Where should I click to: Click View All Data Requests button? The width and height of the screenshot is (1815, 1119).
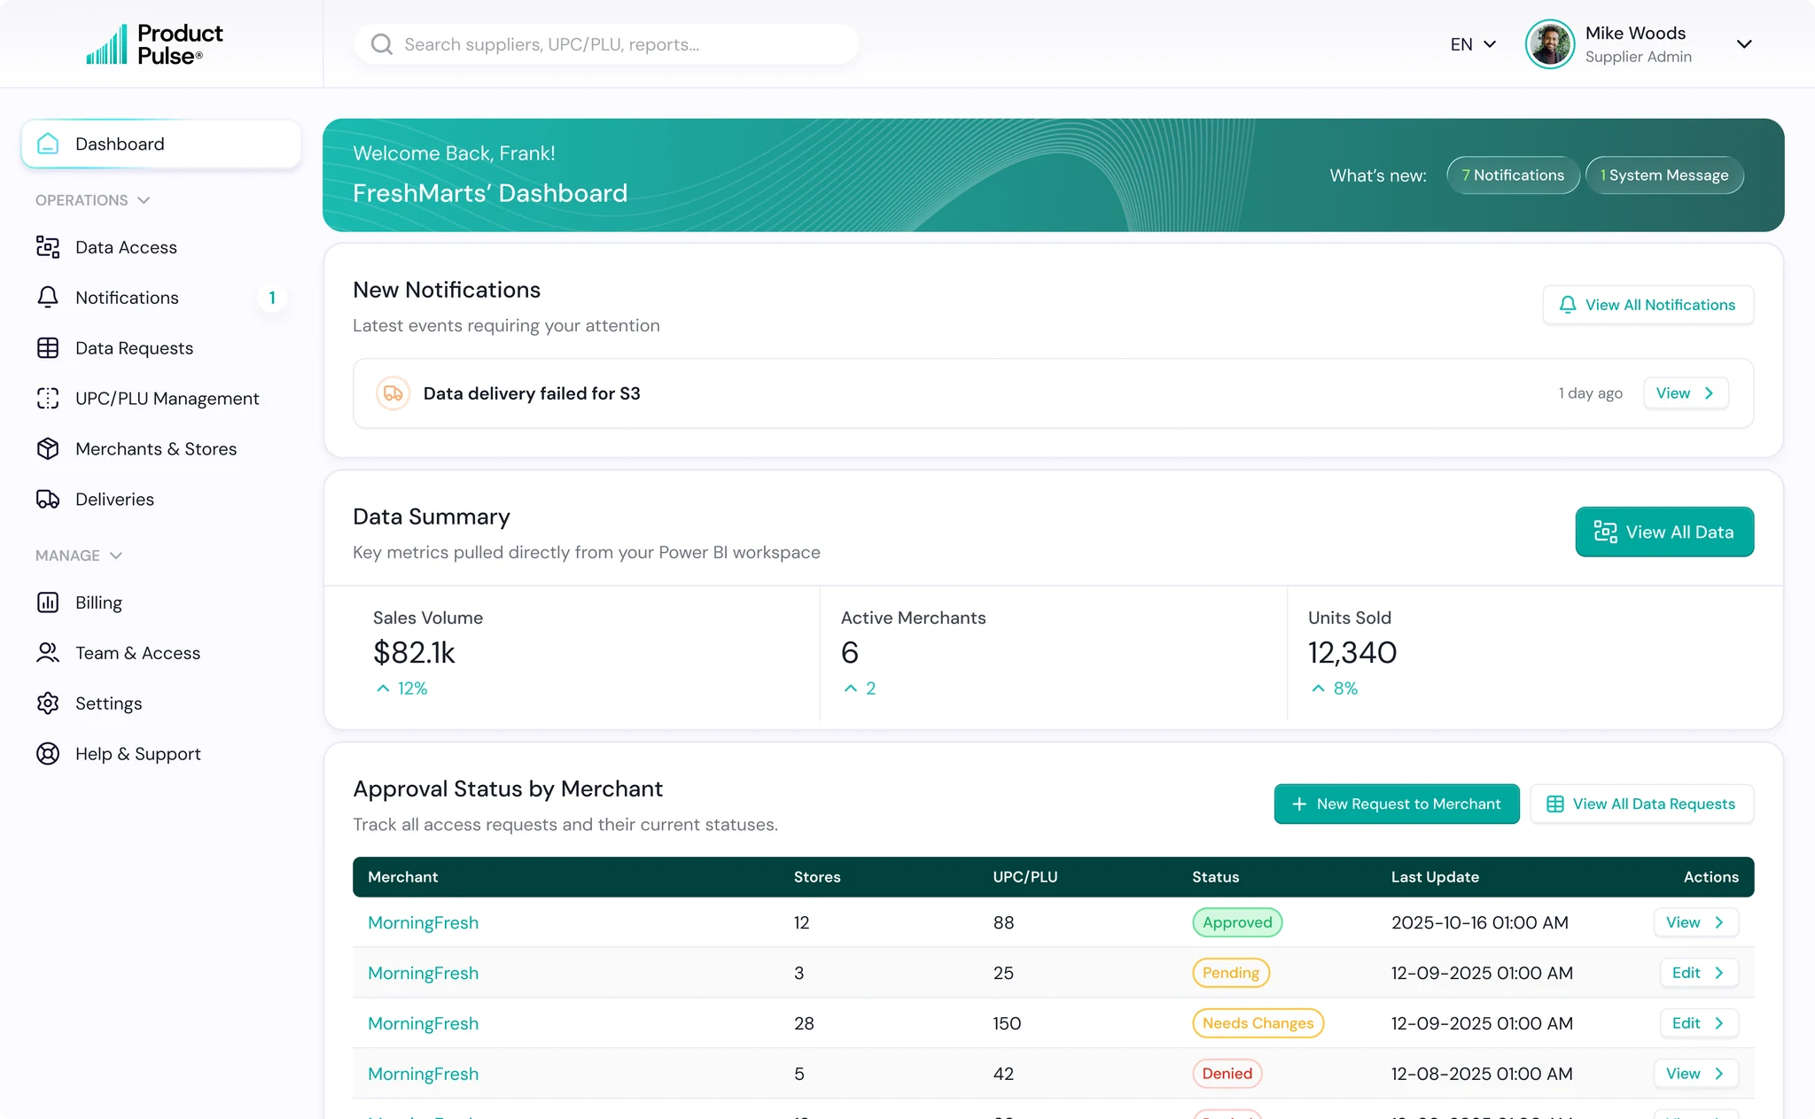[1641, 804]
